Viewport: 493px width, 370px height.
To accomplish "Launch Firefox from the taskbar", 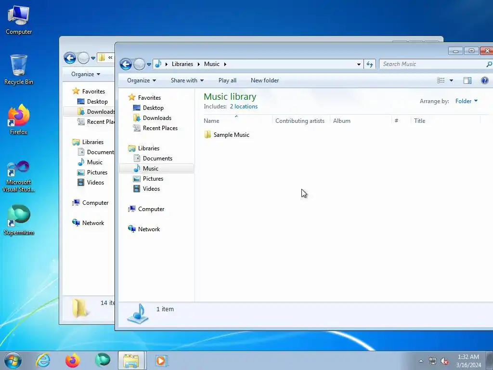I will 73,360.
